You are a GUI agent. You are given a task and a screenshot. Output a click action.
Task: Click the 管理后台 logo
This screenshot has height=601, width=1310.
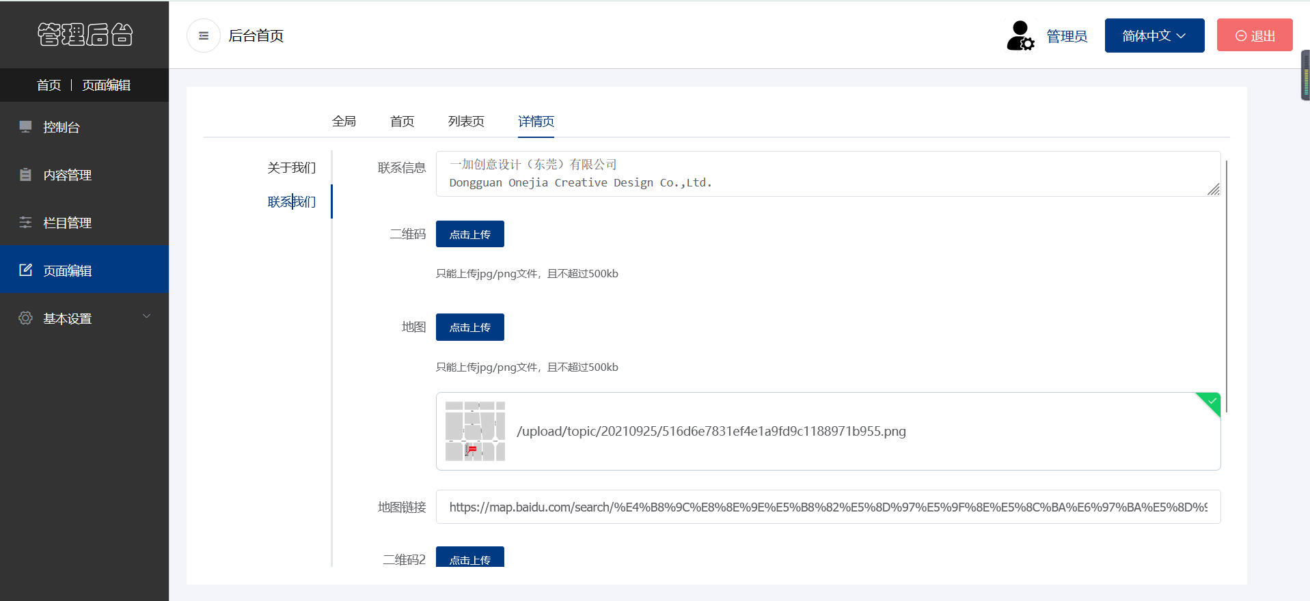[85, 34]
